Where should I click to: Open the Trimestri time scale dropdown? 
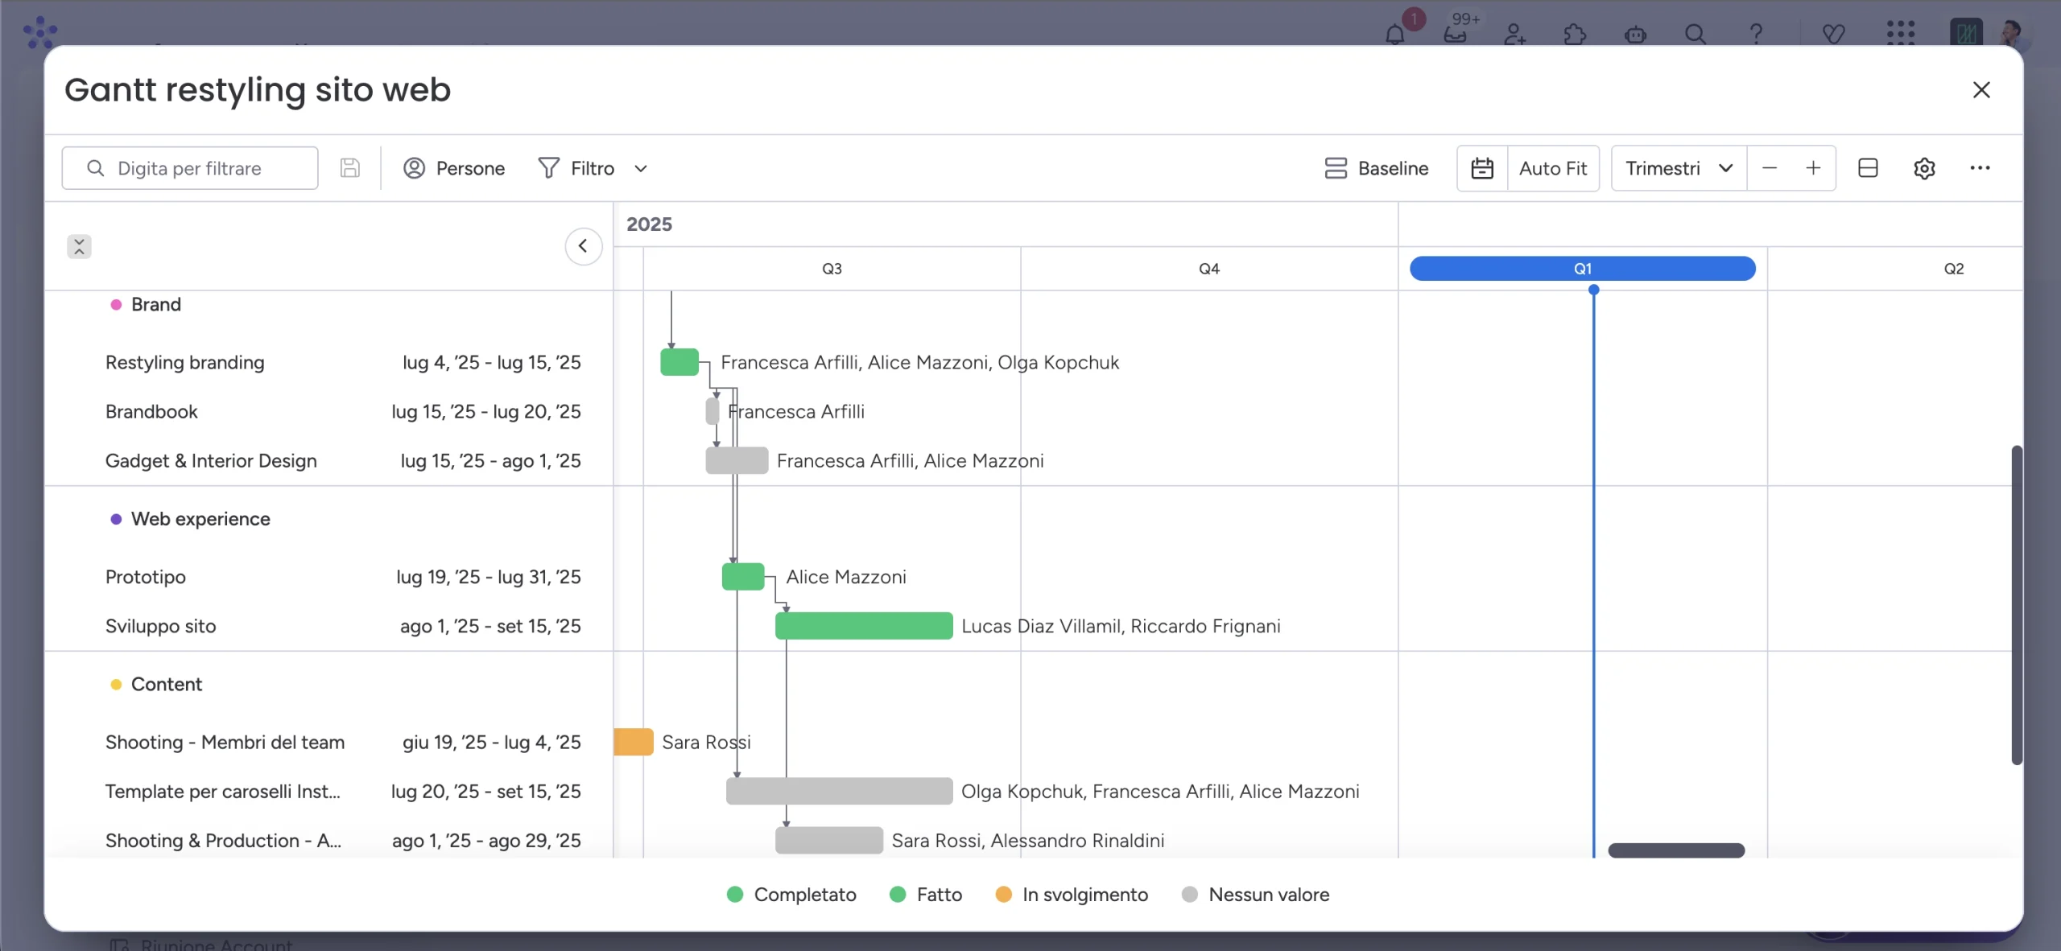point(1679,168)
